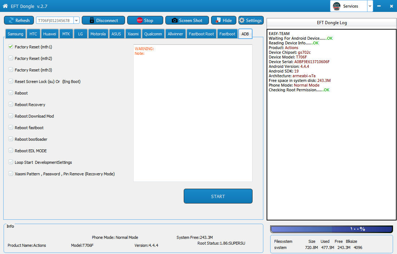The height and width of the screenshot is (254, 397).
Task: Click the START button
Action: (218, 196)
